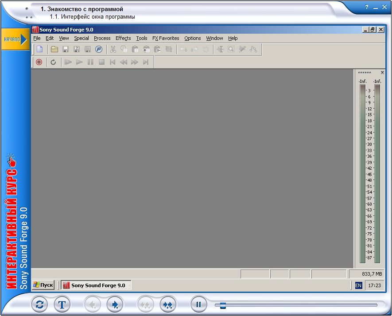Click the Repeat icon after Redo

coord(206,49)
